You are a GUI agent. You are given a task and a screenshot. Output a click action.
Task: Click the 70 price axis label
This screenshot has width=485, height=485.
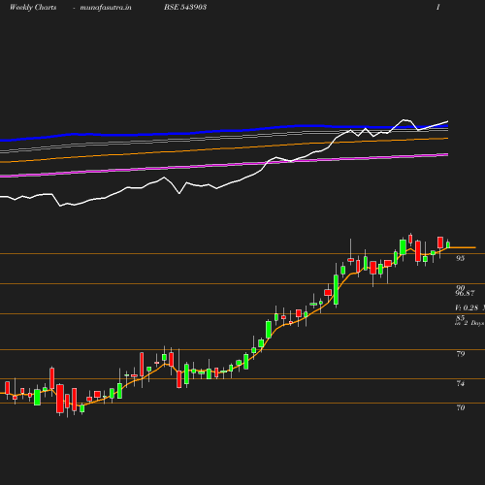pyautogui.click(x=461, y=407)
